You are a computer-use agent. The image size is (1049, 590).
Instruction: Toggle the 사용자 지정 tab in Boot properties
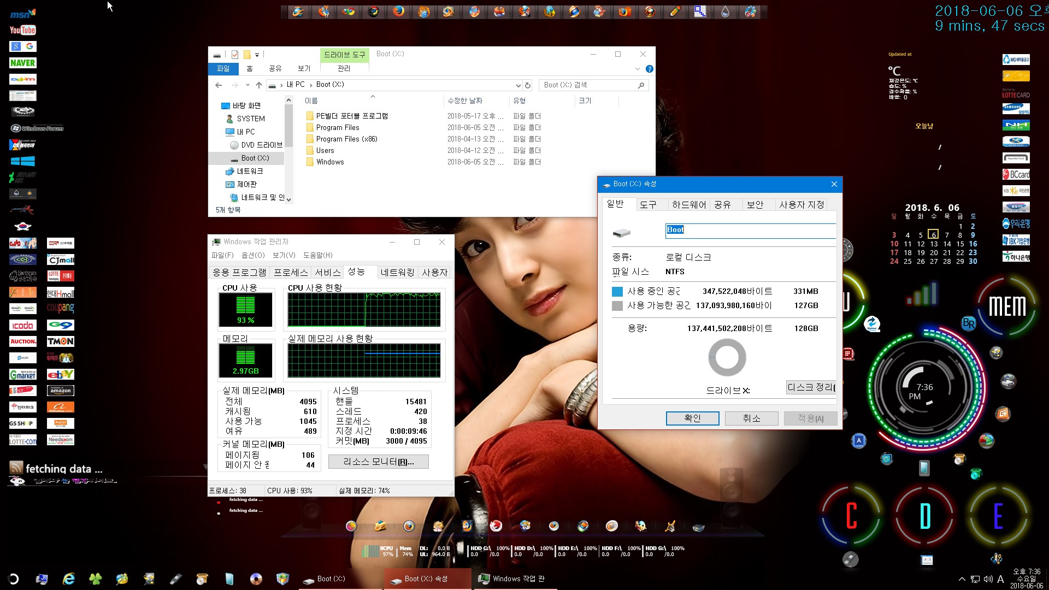pos(802,205)
